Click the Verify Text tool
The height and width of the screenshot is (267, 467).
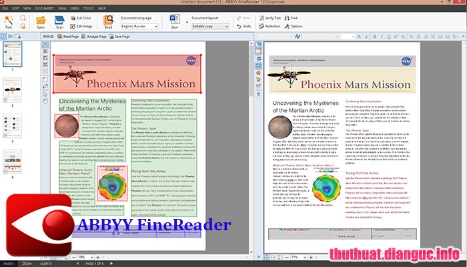pos(270,18)
